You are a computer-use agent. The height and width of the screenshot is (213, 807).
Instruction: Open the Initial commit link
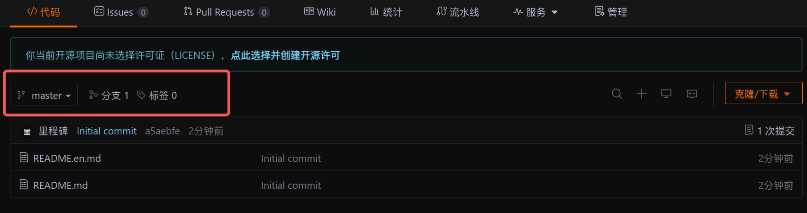click(107, 131)
